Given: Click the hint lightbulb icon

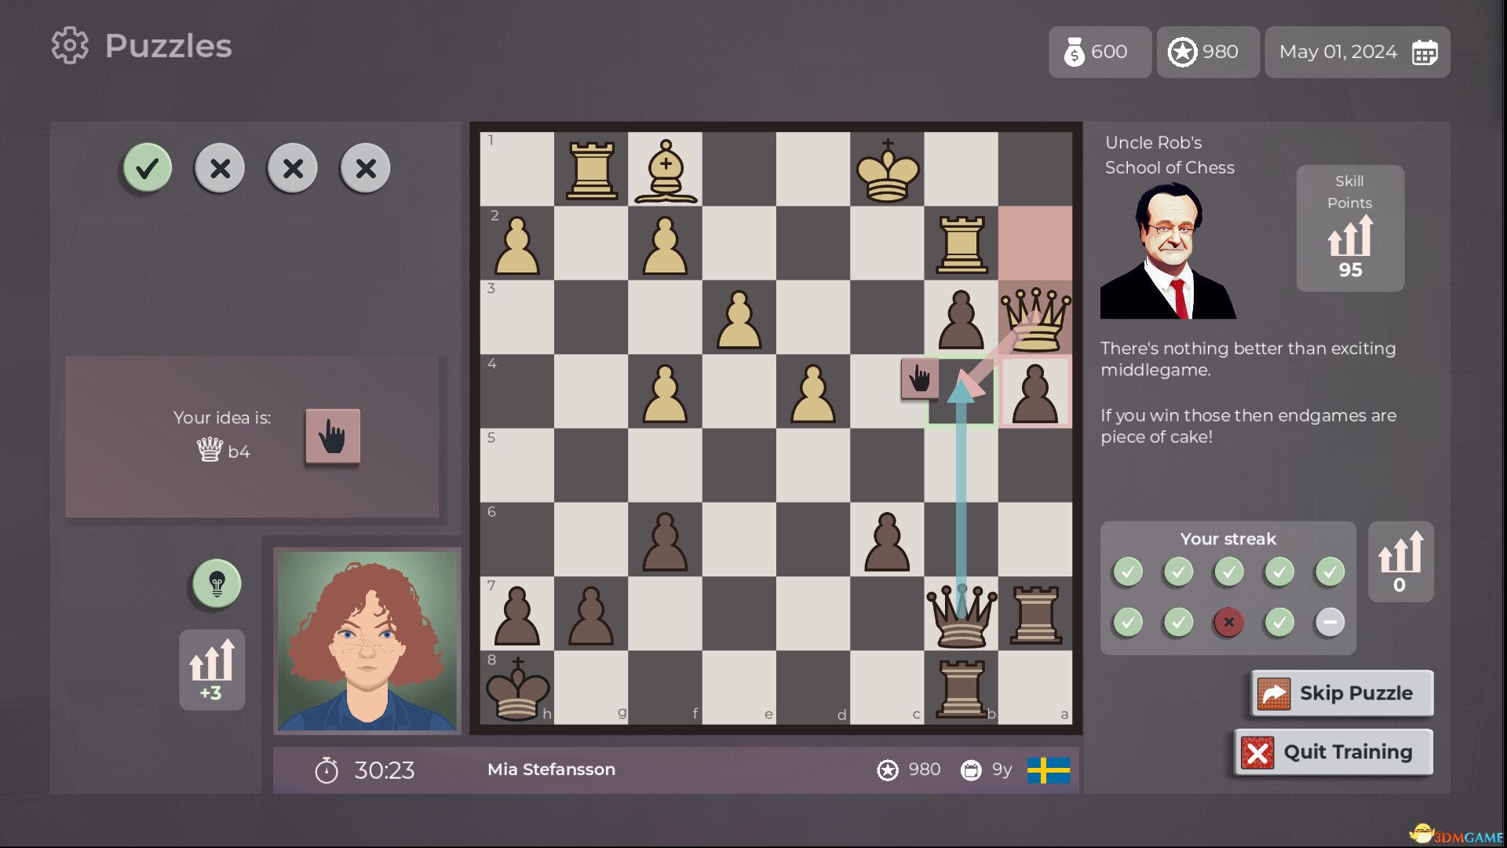Looking at the screenshot, I should point(215,583).
